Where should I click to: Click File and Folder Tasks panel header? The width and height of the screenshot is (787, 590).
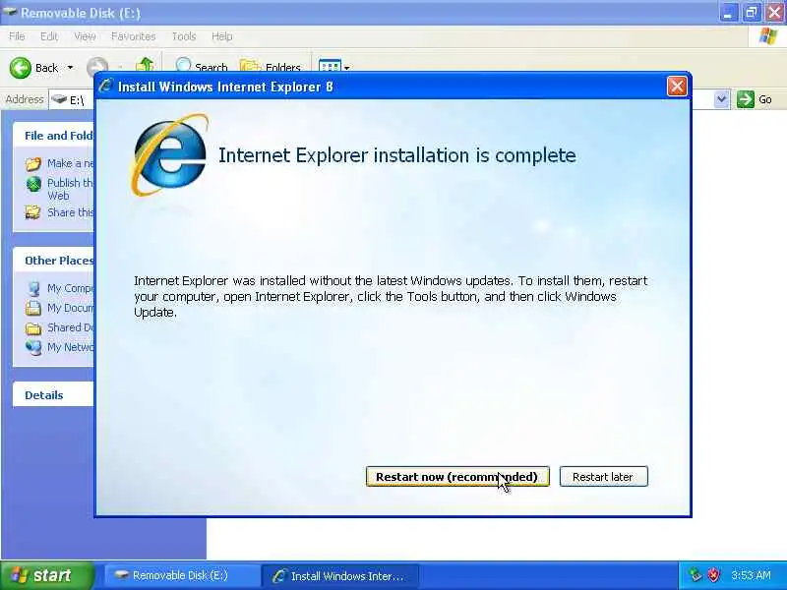pyautogui.click(x=53, y=136)
